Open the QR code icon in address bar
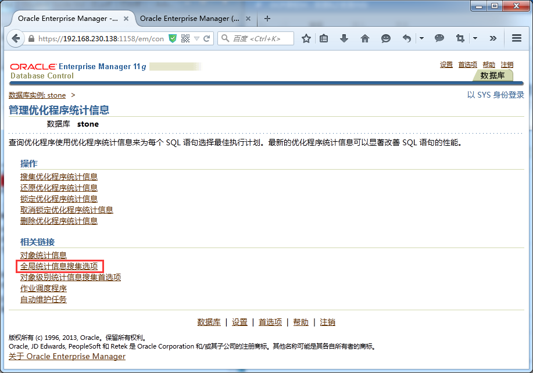Viewport: 533px width, 373px height. click(185, 38)
